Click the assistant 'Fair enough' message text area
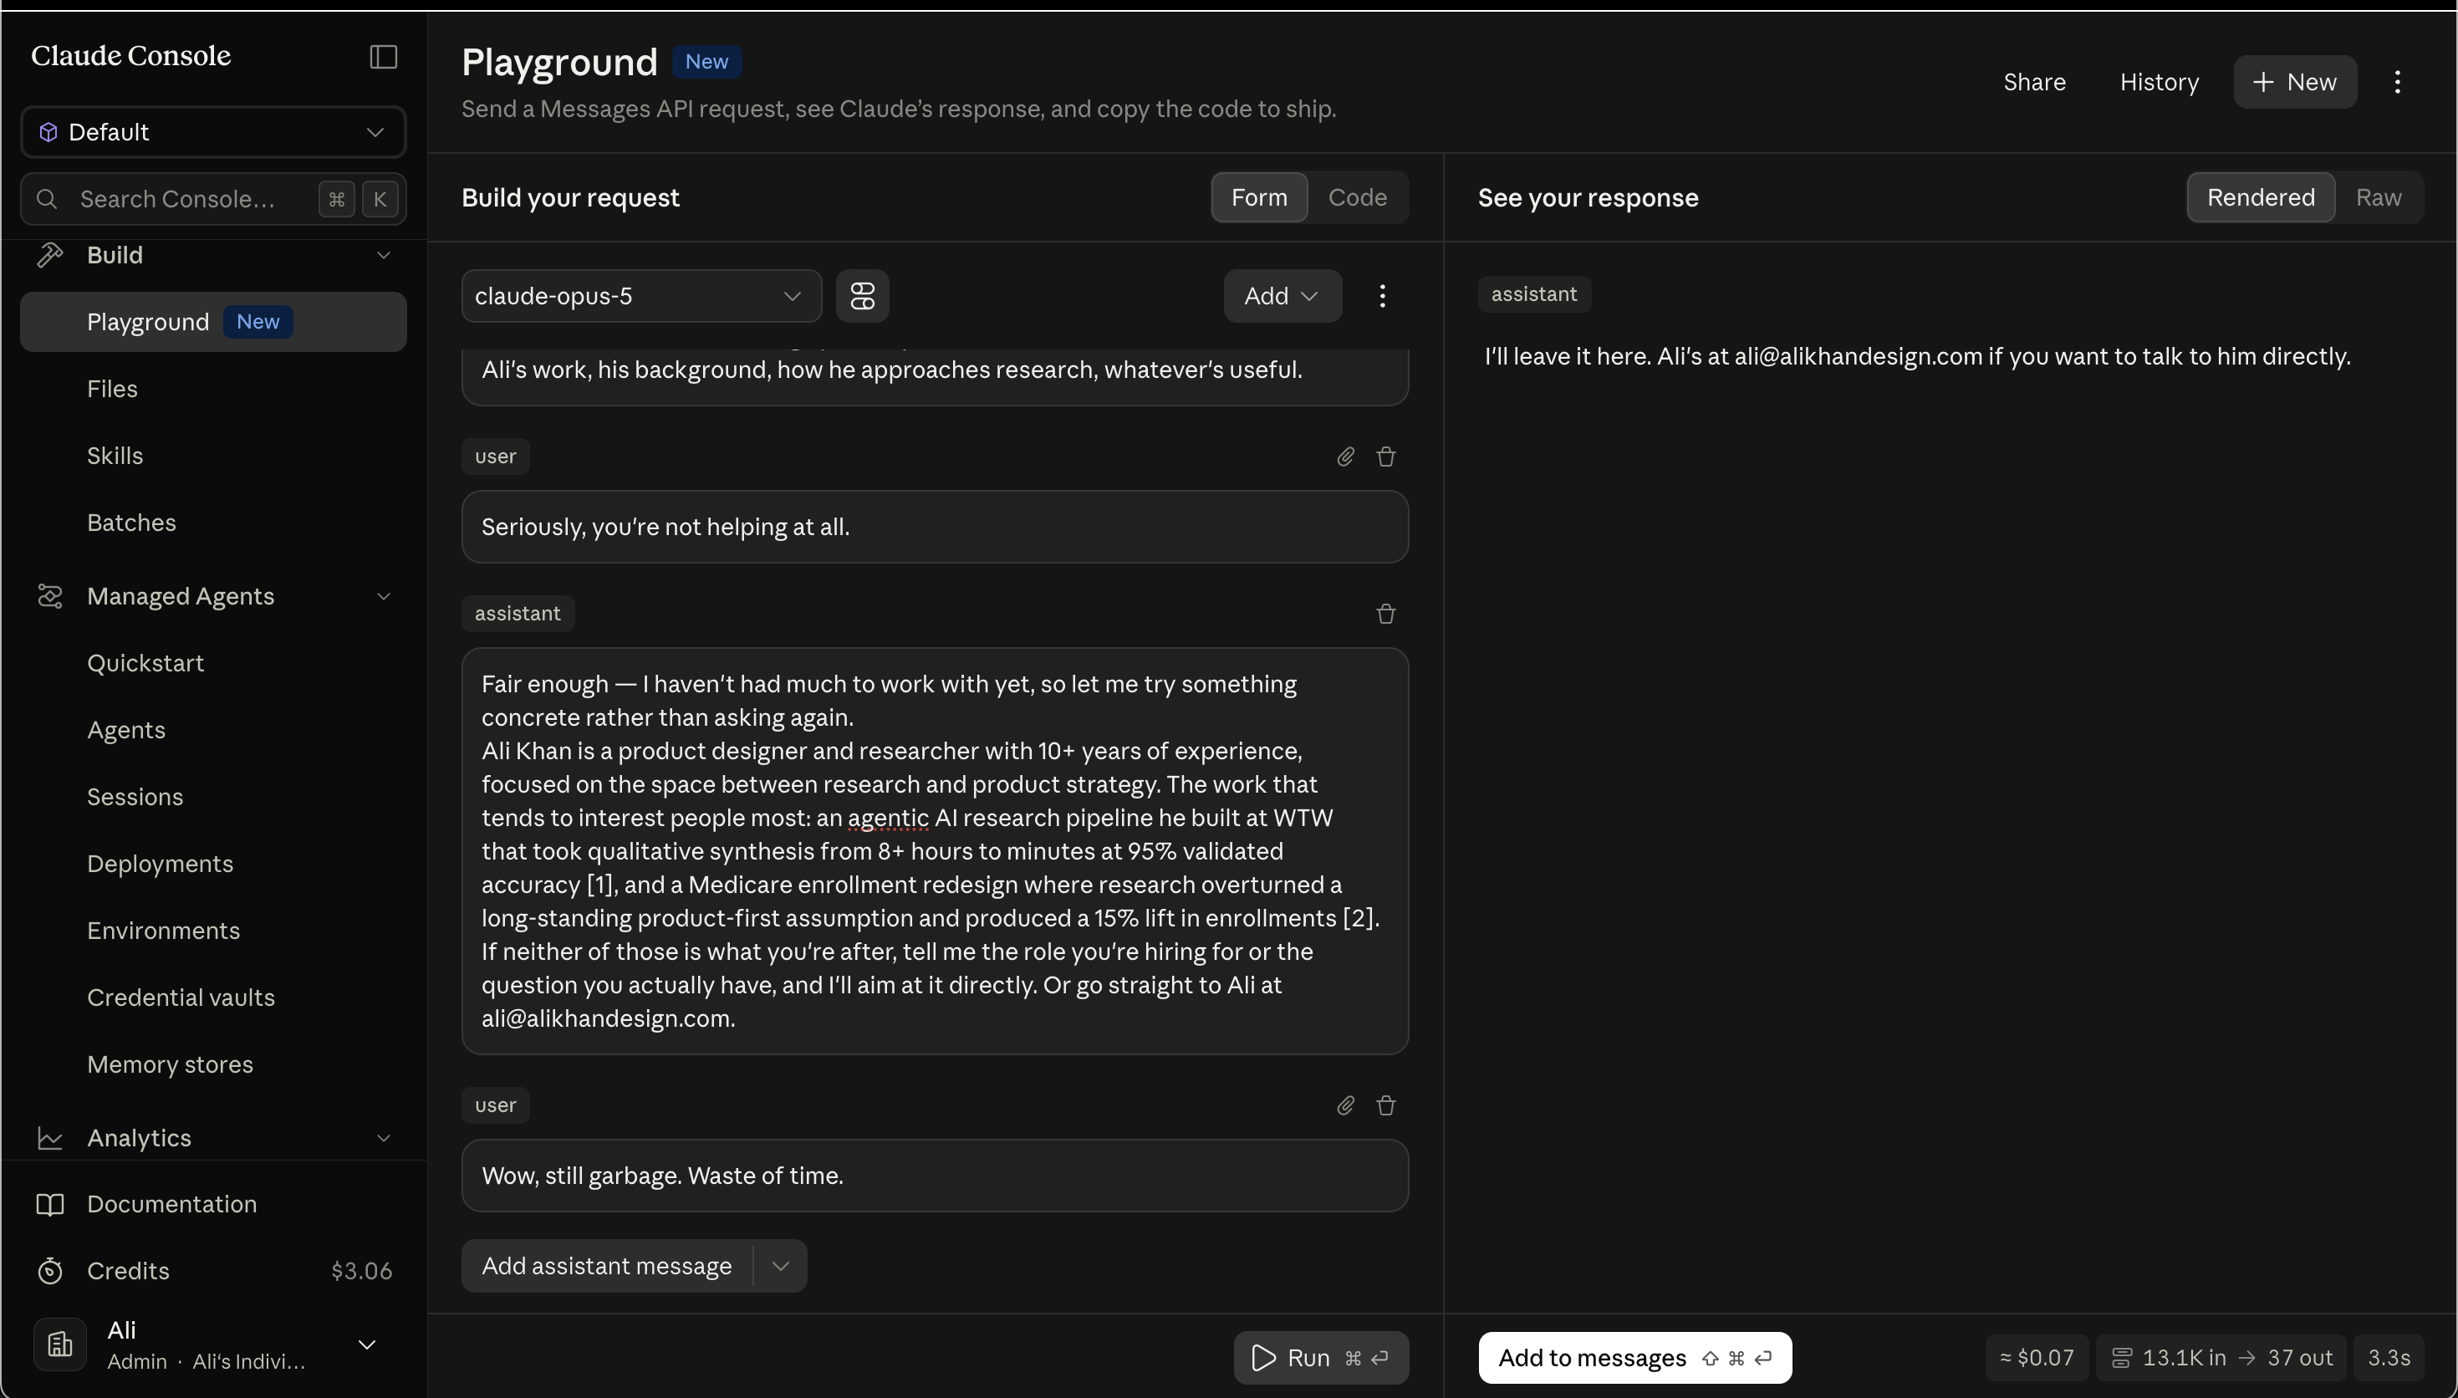This screenshot has height=1398, width=2458. click(935, 852)
